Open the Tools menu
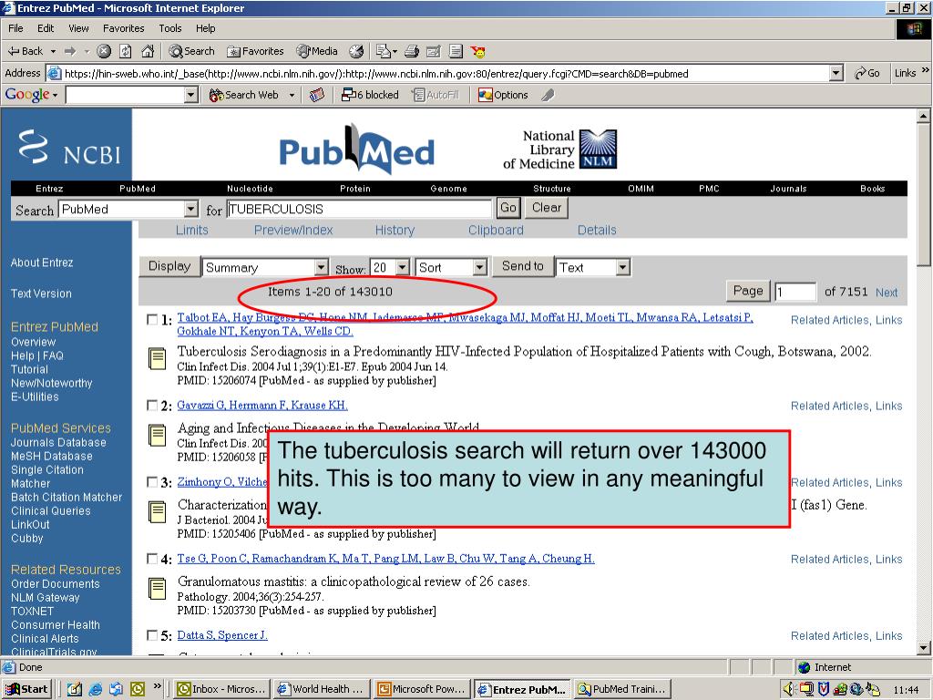Viewport: 933px width, 700px height. click(x=170, y=28)
